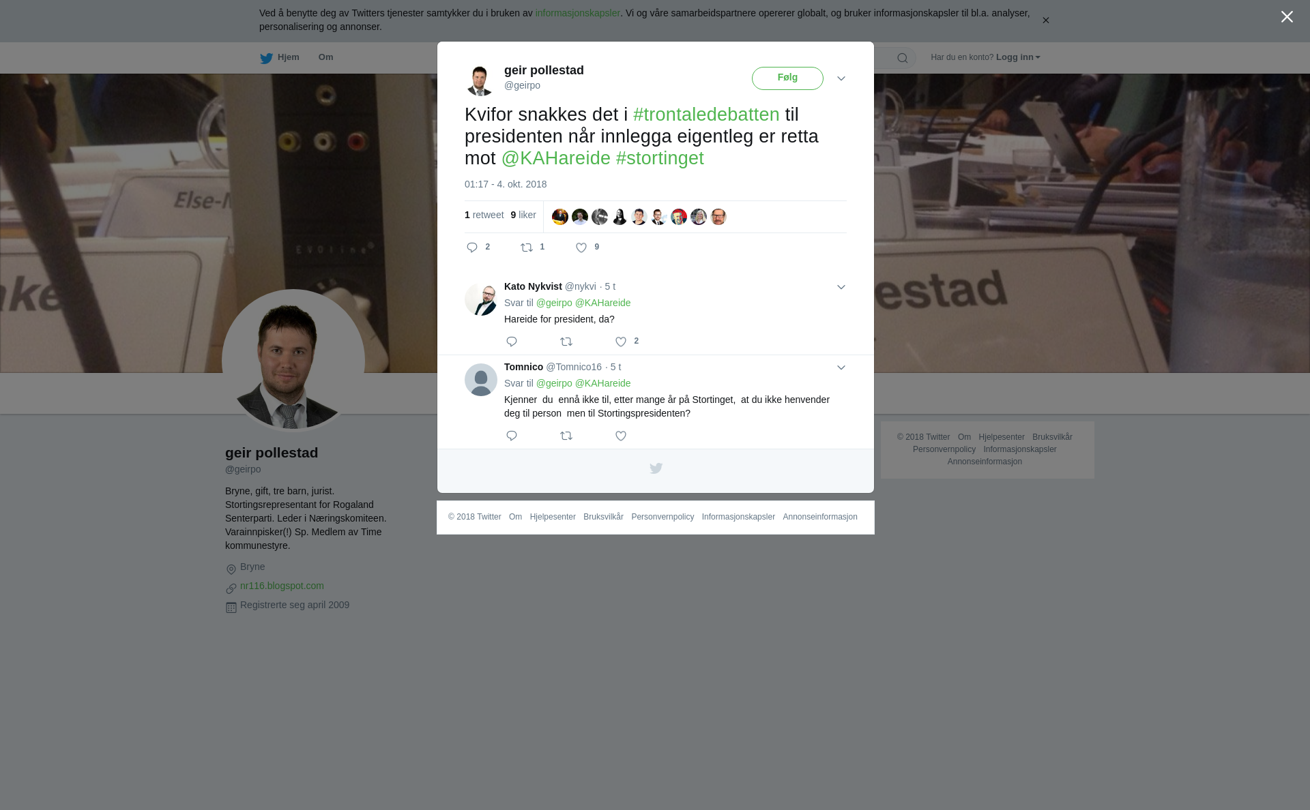Open the Om navigation item
This screenshot has height=810, width=1310.
click(325, 57)
